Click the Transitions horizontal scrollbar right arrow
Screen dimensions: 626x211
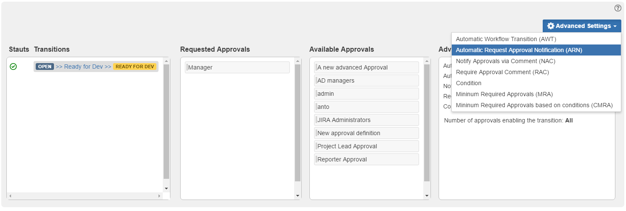159,196
